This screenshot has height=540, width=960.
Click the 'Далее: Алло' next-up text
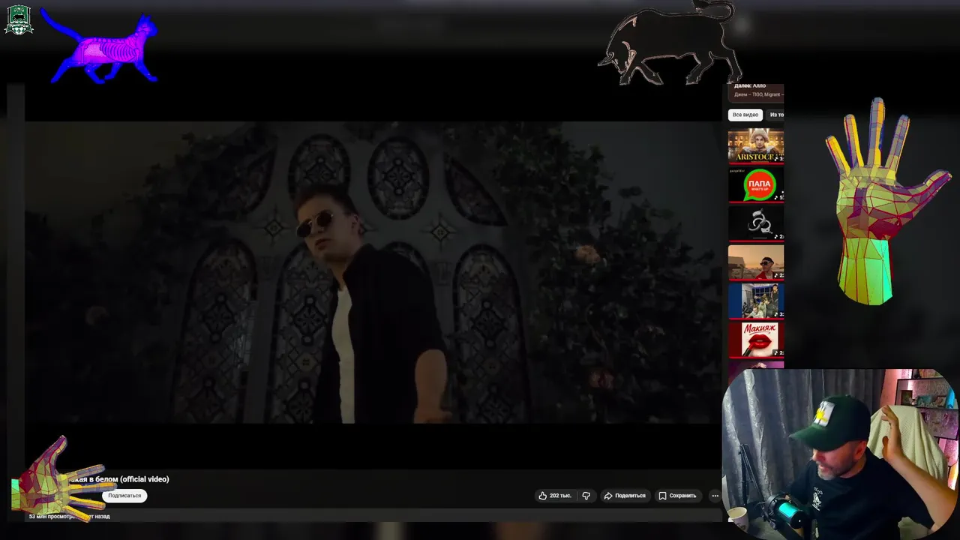[x=750, y=86]
